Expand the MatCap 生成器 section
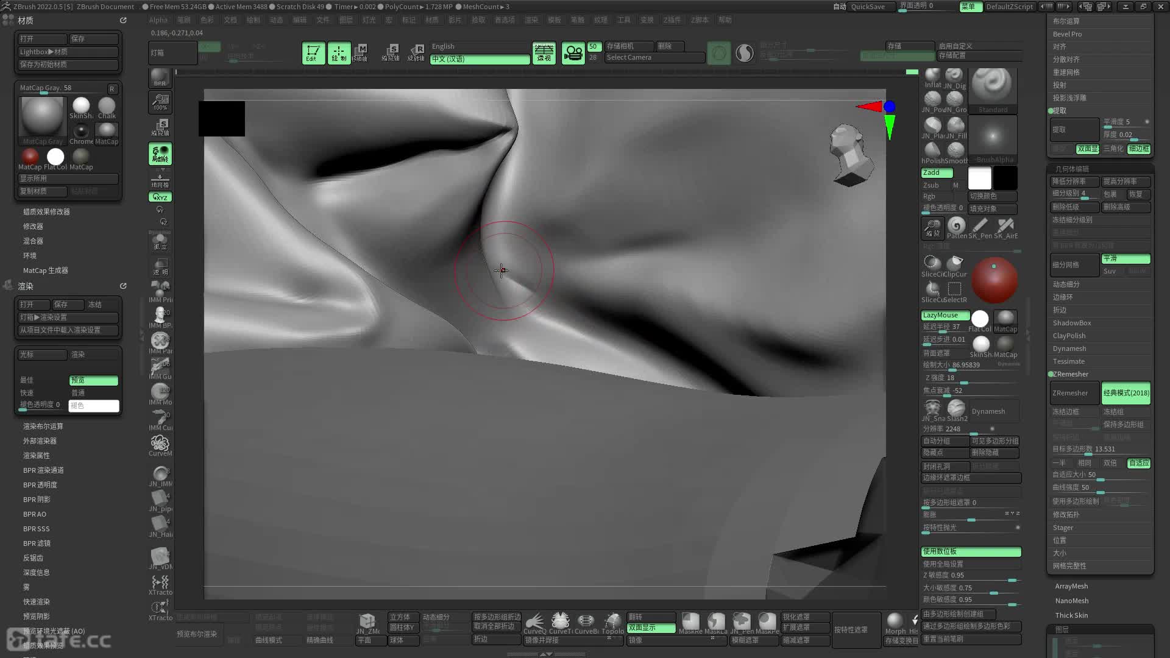Screen dimensions: 1170x658 tap(46, 271)
